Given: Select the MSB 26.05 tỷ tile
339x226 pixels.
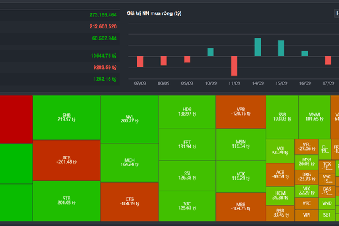Looking at the screenshot, I should pos(306,162).
